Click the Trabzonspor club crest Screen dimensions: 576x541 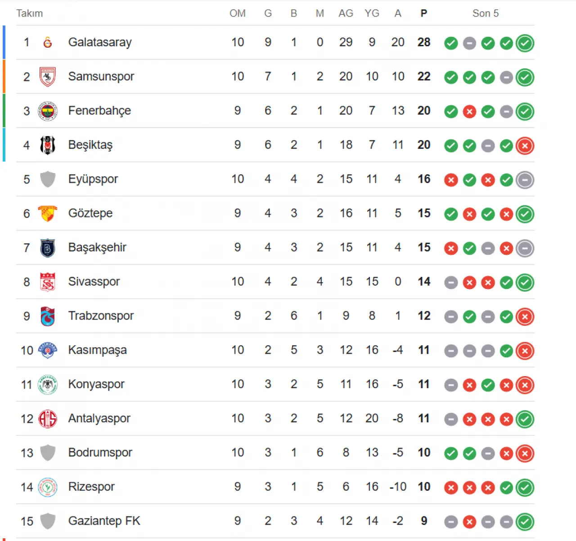48,316
